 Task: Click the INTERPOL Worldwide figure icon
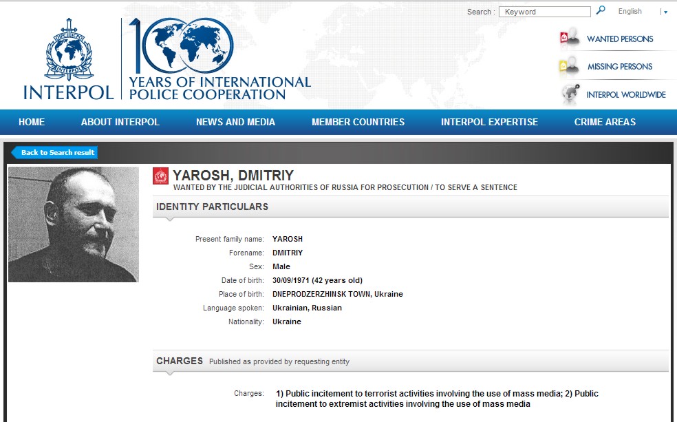tap(570, 94)
